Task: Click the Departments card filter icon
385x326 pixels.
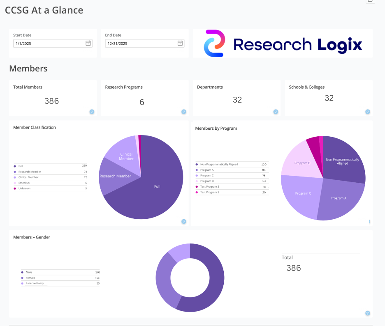Action: tap(276, 112)
